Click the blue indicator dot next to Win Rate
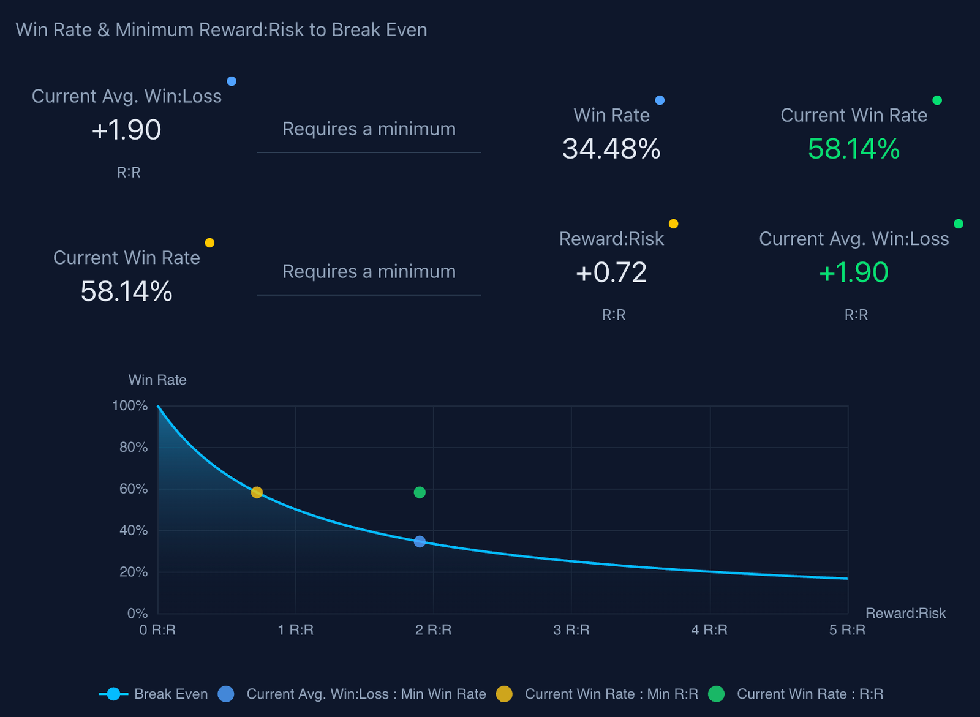 pos(660,100)
